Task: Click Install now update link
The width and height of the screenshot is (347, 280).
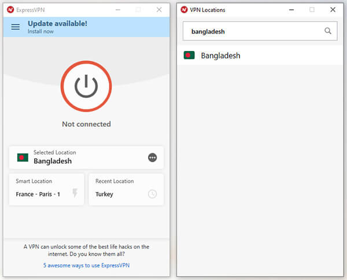Action: tap(40, 31)
